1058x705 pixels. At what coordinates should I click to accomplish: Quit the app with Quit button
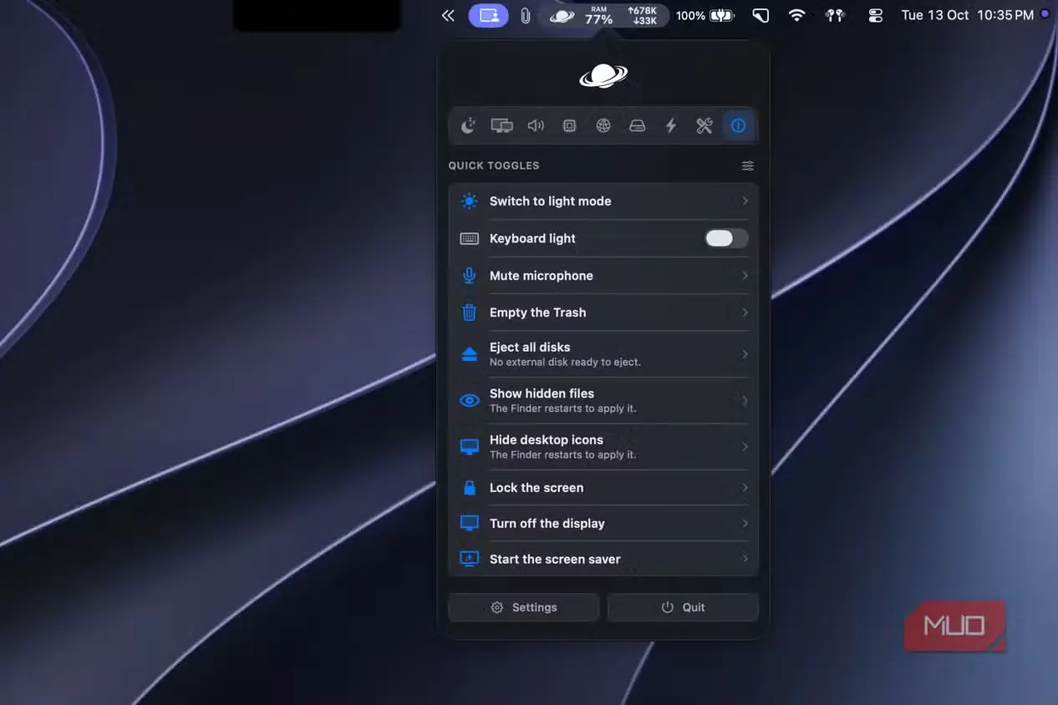683,607
